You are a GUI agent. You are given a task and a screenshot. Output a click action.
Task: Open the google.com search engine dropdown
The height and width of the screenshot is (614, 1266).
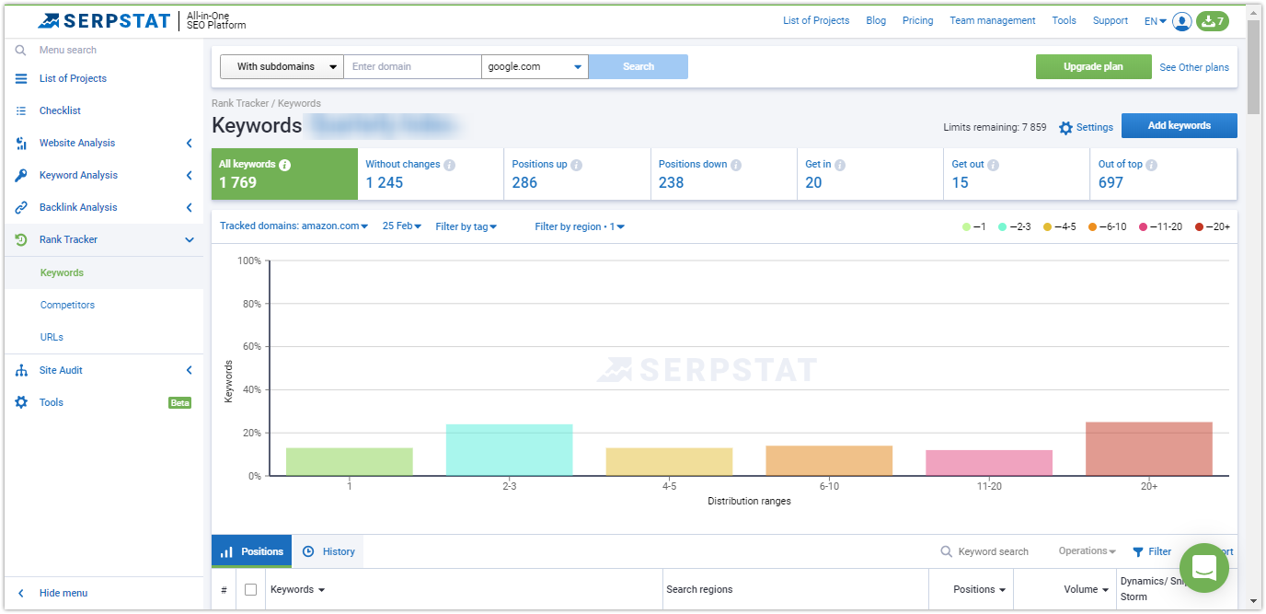click(535, 66)
